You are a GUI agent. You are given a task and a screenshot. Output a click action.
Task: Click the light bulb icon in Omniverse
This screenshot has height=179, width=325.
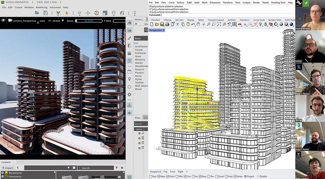click(x=135, y=13)
